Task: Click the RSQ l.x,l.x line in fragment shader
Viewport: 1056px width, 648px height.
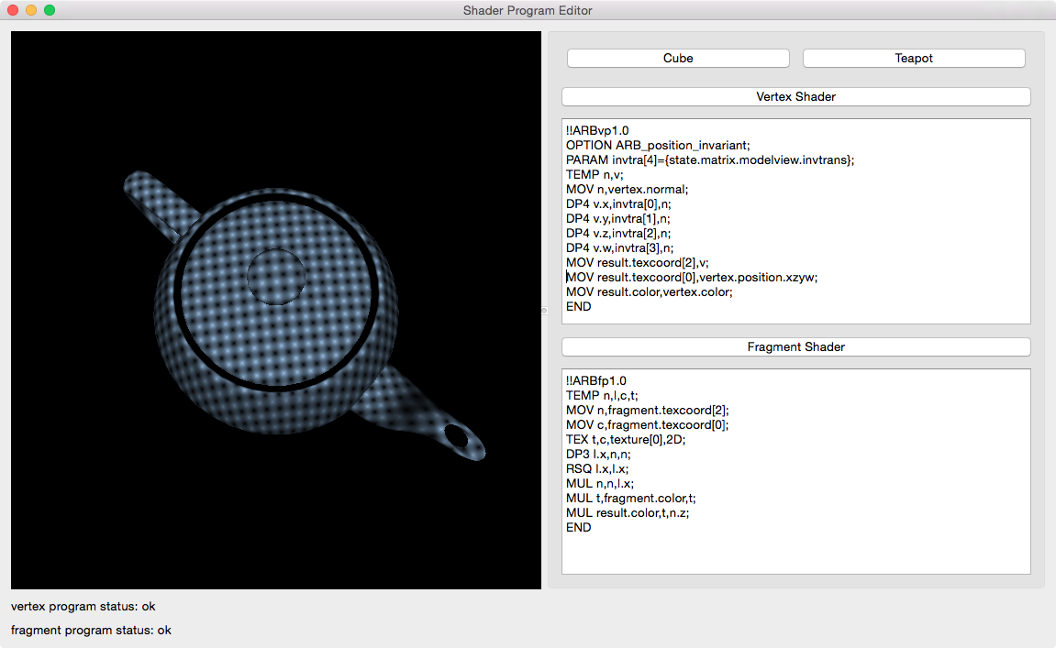Action: 599,469
